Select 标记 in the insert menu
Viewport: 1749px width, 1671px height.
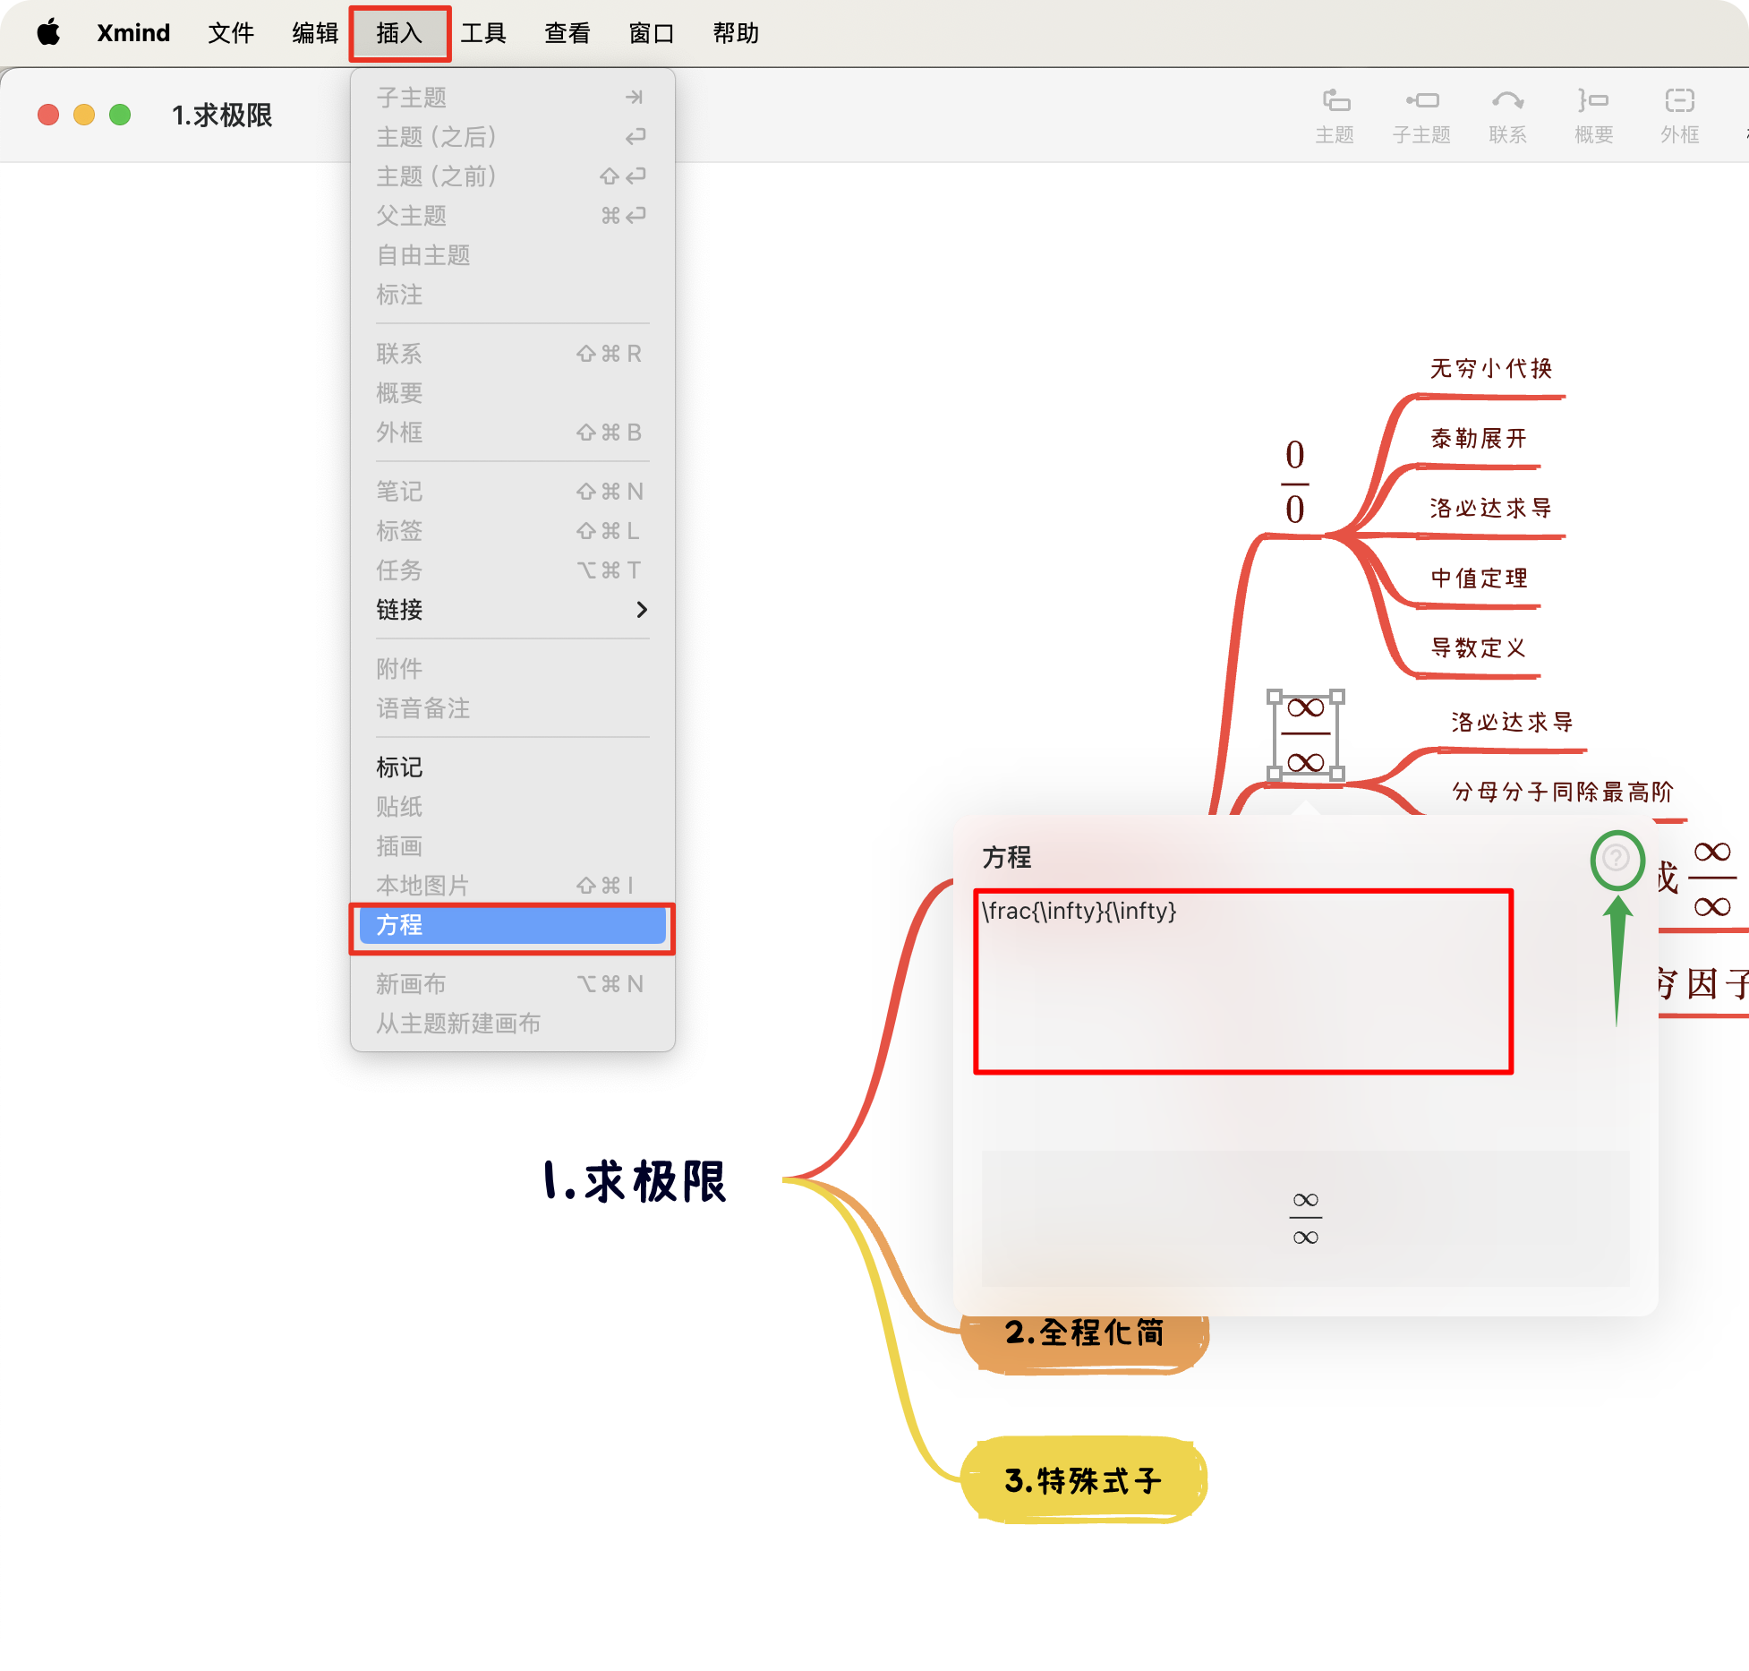[400, 767]
